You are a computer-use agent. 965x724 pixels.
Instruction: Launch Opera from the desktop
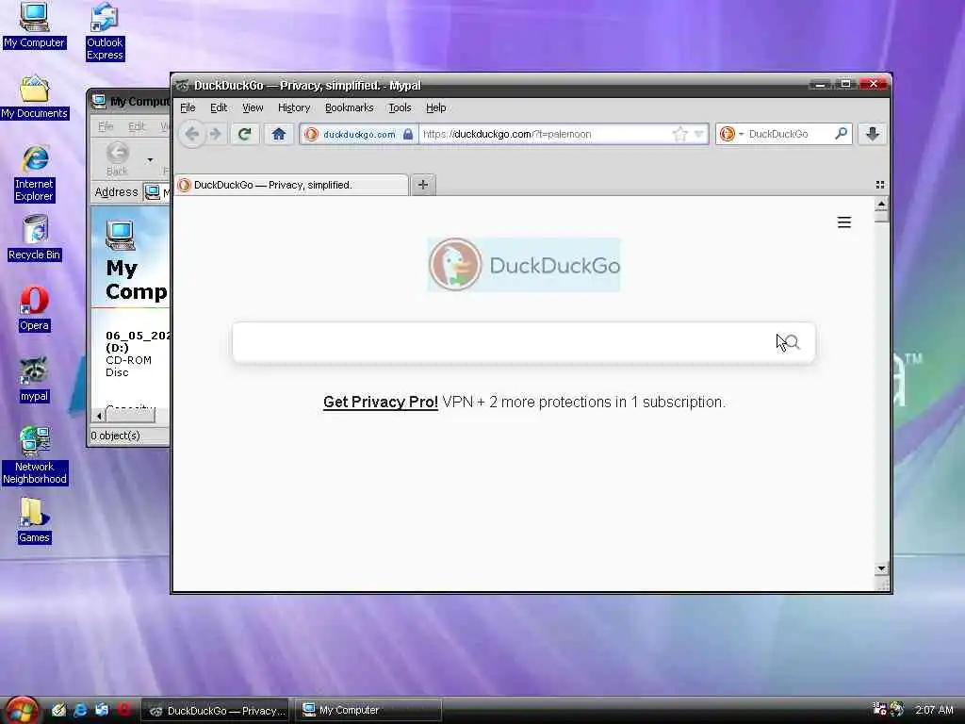coord(34,309)
